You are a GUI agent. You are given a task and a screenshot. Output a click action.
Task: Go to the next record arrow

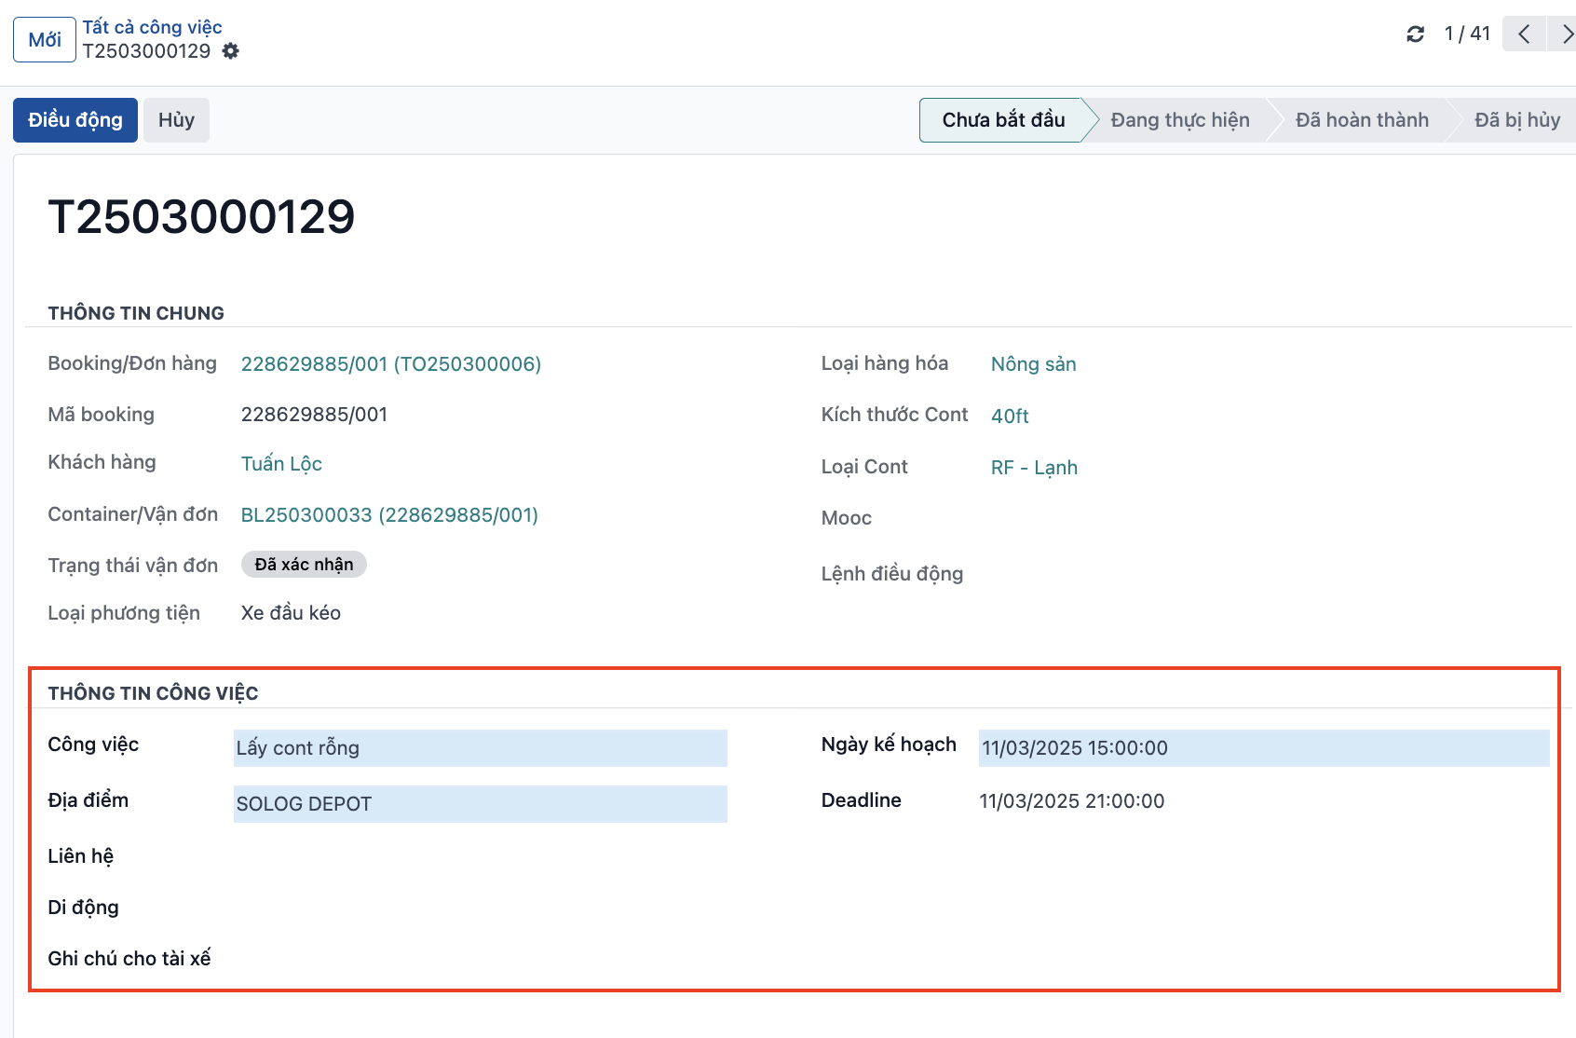click(x=1563, y=34)
